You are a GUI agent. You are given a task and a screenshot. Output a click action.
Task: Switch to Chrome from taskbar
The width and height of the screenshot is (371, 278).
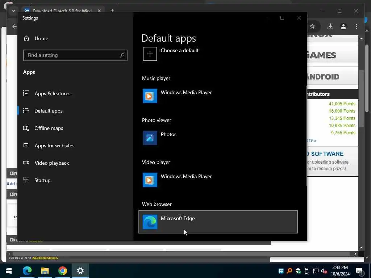click(x=62, y=271)
